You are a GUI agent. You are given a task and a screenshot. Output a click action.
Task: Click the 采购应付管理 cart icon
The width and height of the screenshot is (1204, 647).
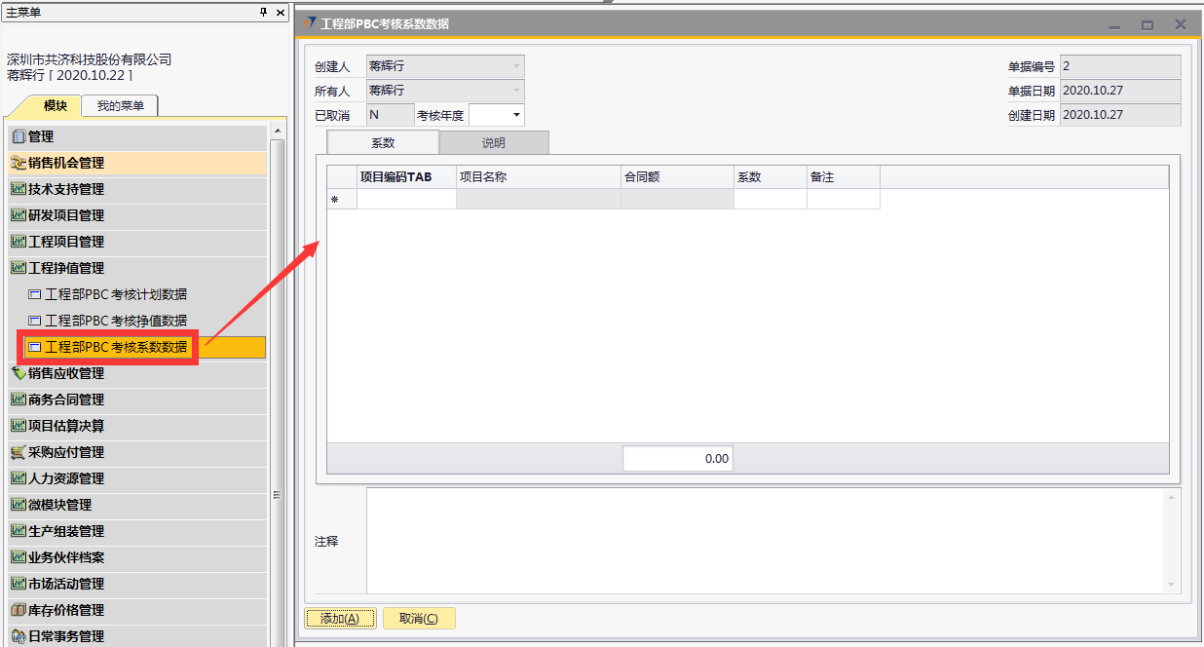pos(18,452)
